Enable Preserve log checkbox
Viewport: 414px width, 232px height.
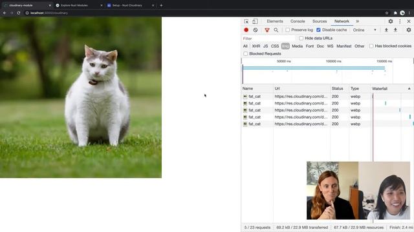tap(288, 30)
